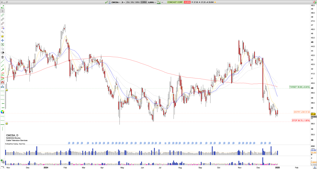Open the zoom magnifier tool
This screenshot has height=169, width=317.
2,32
